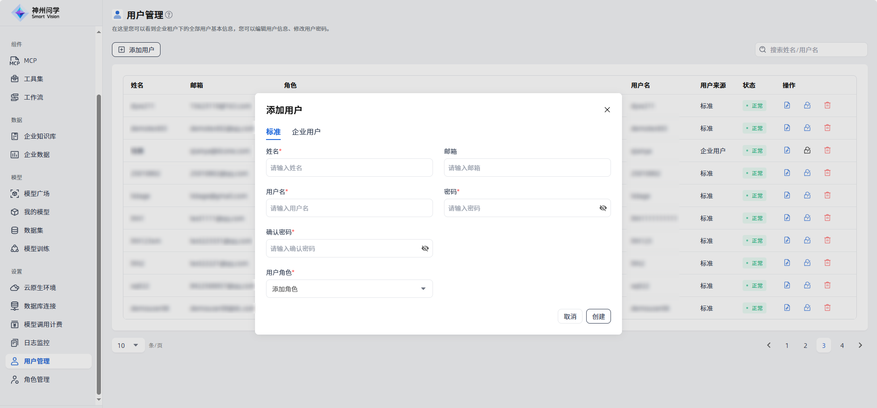Open the 10 条/页 page size dropdown
This screenshot has width=877, height=408.
coord(128,345)
